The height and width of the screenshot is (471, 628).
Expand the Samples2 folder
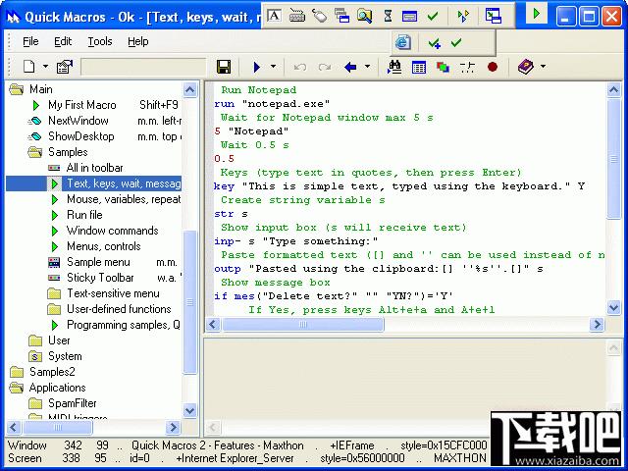[x=17, y=372]
